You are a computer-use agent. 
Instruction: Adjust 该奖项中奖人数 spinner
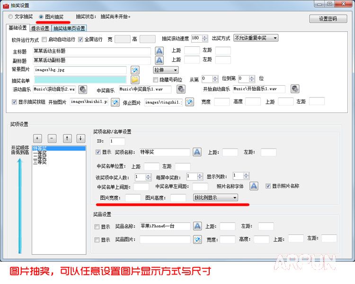pos(148,177)
